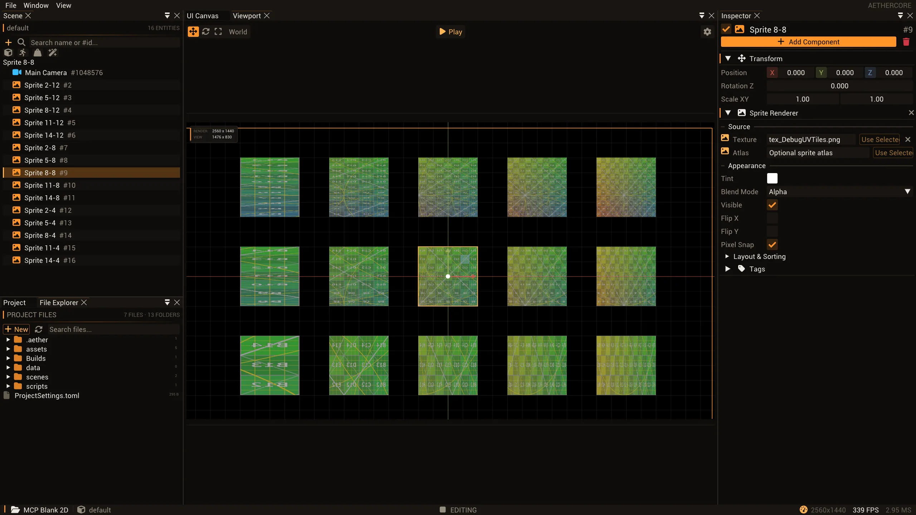The image size is (916, 515).
Task: Expand the scenes folder
Action: [x=8, y=377]
